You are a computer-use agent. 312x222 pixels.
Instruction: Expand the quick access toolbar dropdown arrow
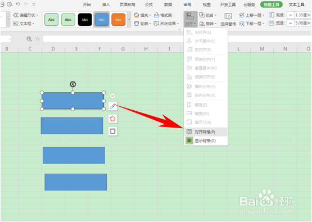click(x=34, y=4)
